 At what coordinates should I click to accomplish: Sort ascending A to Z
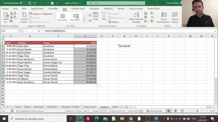[x=90, y=15]
